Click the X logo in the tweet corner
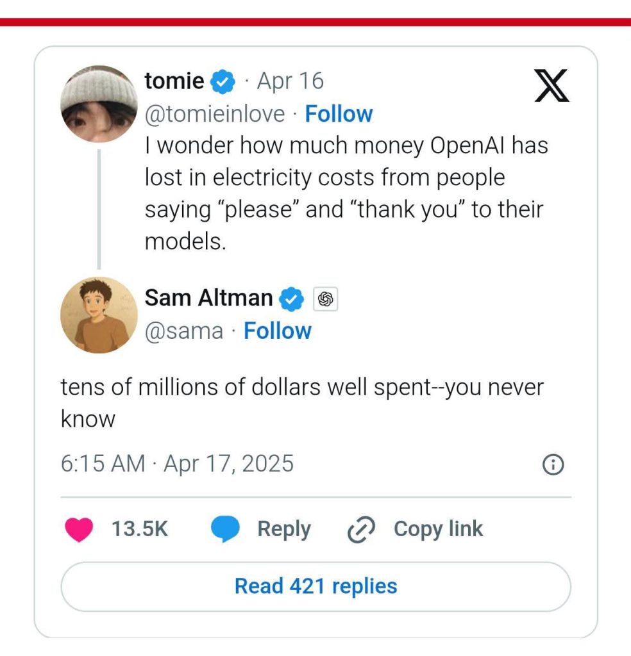This screenshot has height=656, width=631. (x=551, y=86)
